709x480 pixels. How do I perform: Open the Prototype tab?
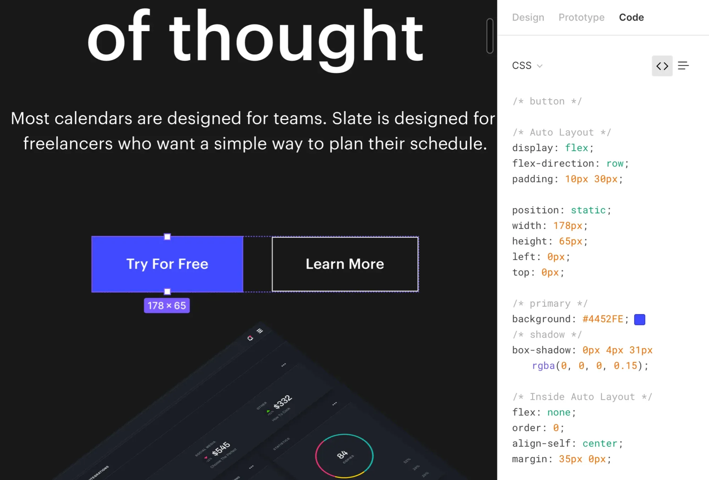[x=581, y=17]
